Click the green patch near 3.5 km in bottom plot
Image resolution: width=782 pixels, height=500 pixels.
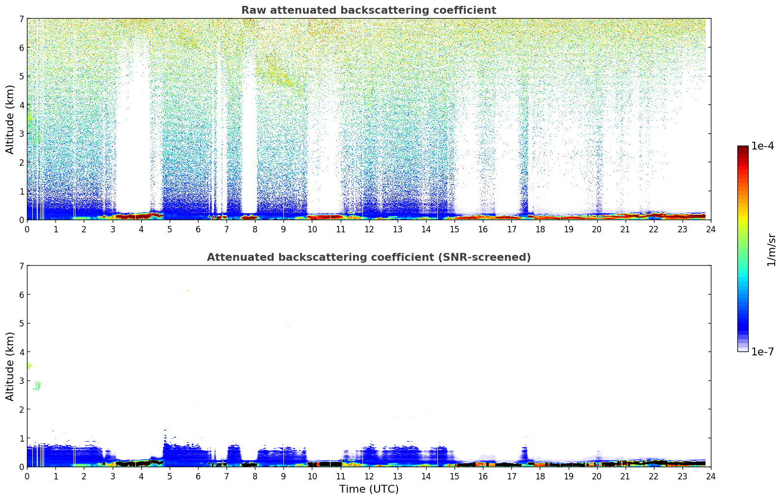29,366
